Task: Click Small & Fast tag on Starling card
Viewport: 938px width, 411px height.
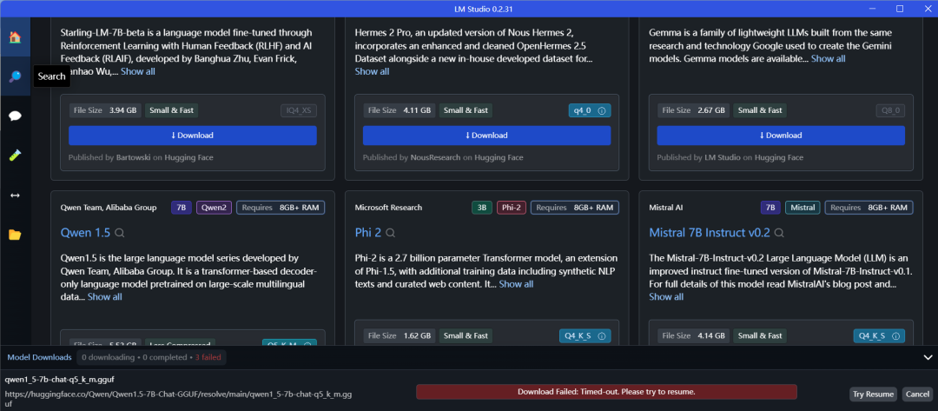Action: (x=171, y=110)
